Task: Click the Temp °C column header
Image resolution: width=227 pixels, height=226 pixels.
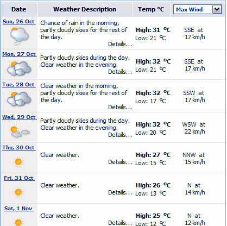Action: [151, 9]
